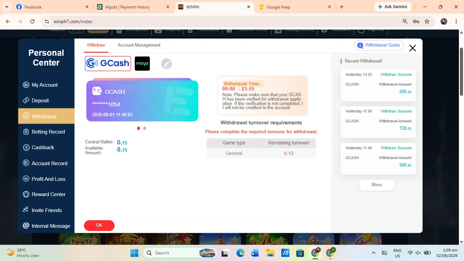The width and height of the screenshot is (464, 261).
Task: Click the red OK button
Action: point(99,225)
